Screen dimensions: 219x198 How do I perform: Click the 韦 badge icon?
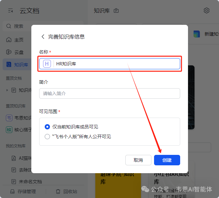pos(9,118)
